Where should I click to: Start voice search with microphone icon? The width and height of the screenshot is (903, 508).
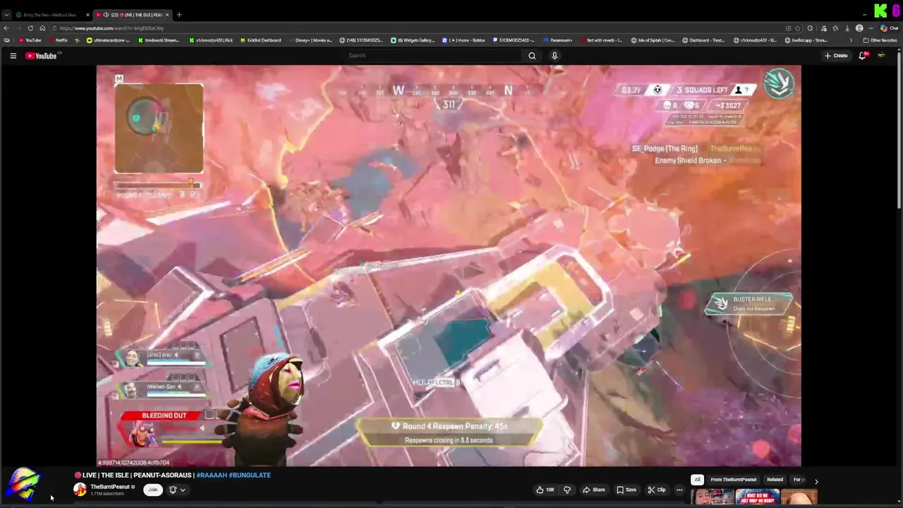point(554,56)
